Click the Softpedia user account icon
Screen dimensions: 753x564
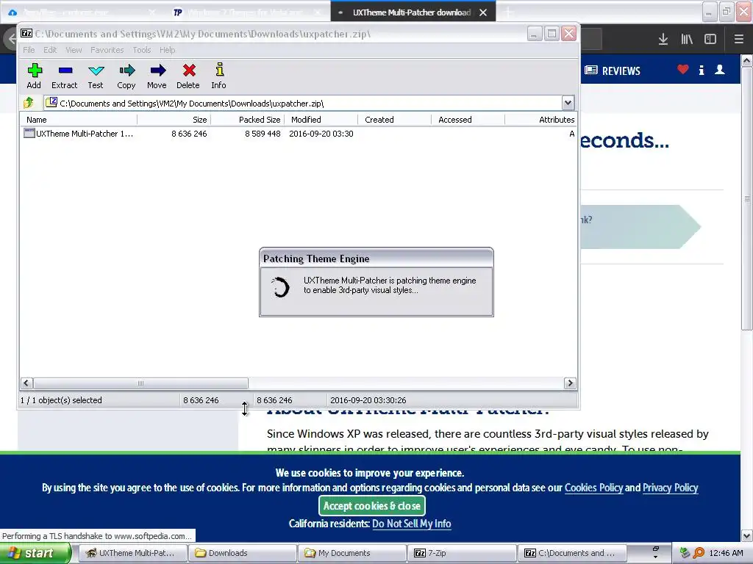720,70
